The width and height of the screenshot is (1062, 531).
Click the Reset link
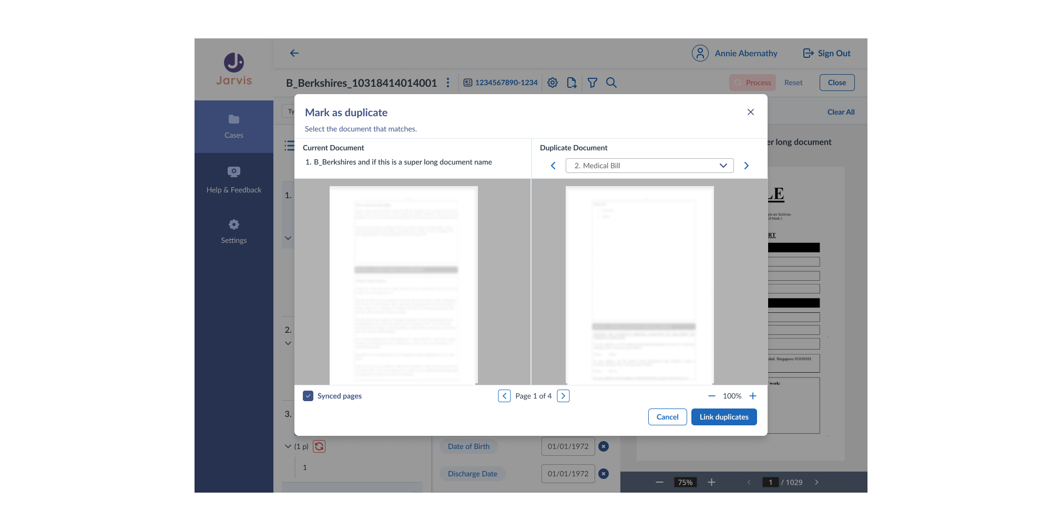pos(793,83)
